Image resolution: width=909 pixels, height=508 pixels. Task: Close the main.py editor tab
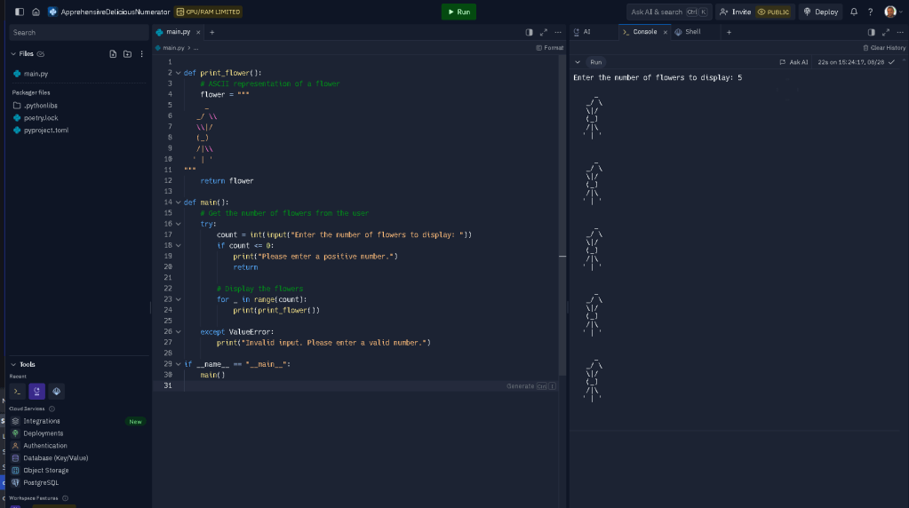198,33
